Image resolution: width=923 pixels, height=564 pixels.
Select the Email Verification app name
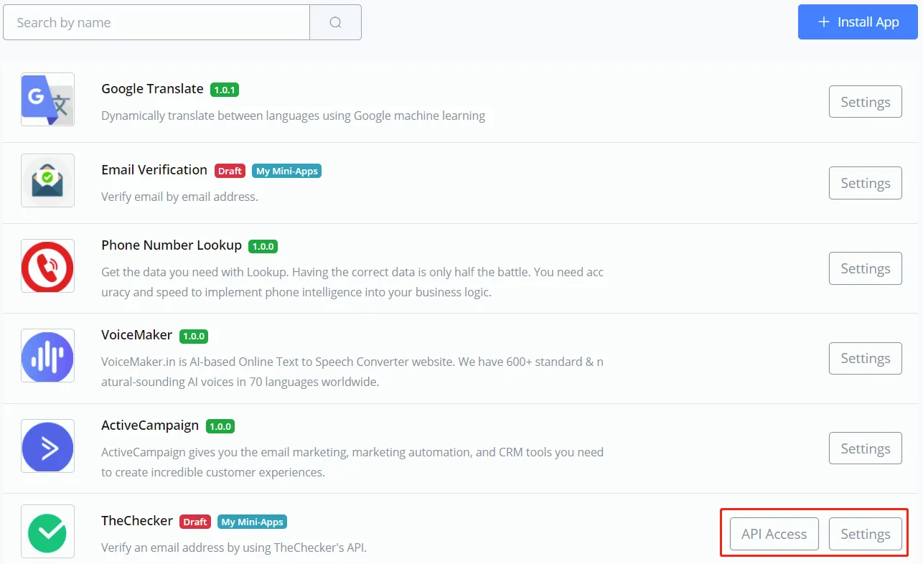154,170
